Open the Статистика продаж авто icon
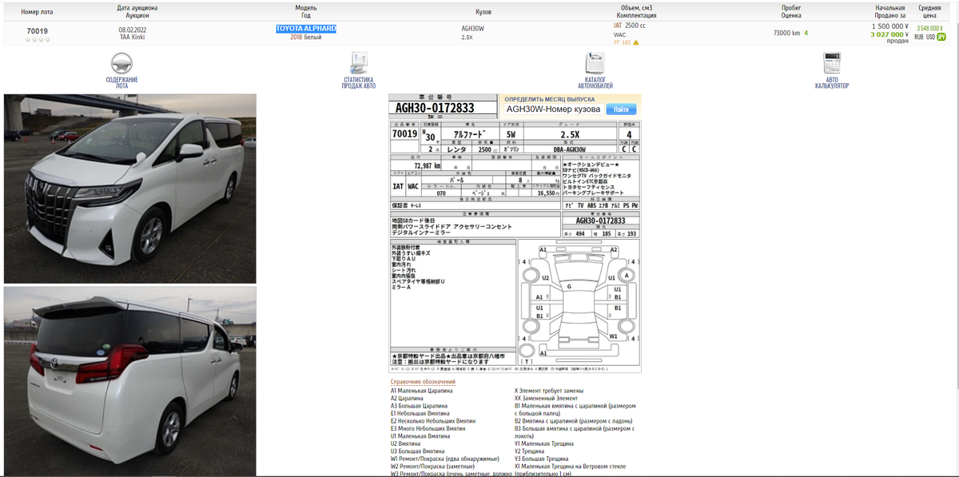Image resolution: width=959 pixels, height=477 pixels. coord(359,63)
